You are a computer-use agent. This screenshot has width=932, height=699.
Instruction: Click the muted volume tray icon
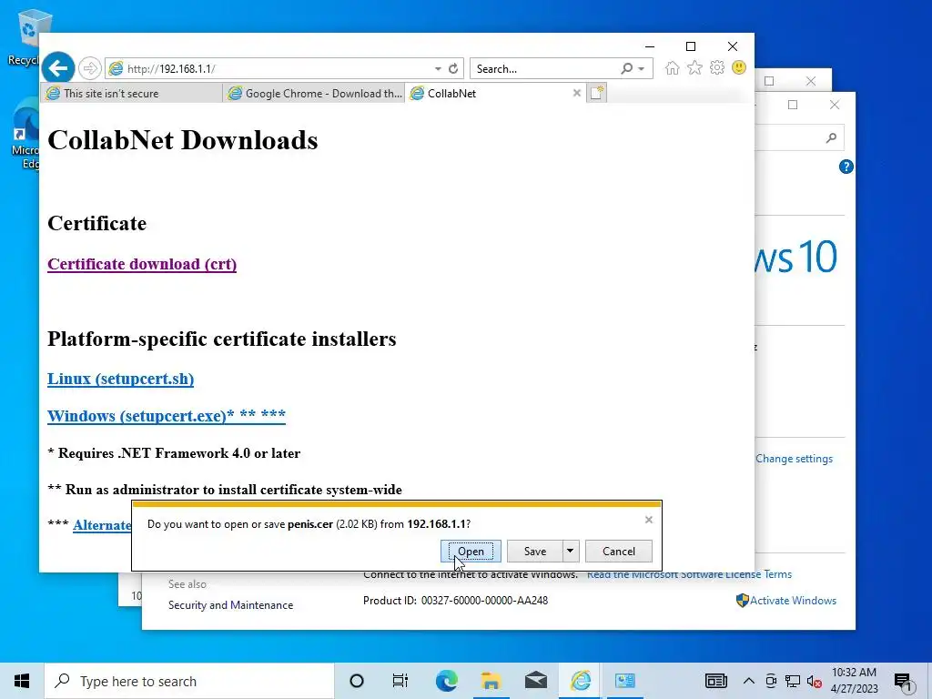coord(815,682)
